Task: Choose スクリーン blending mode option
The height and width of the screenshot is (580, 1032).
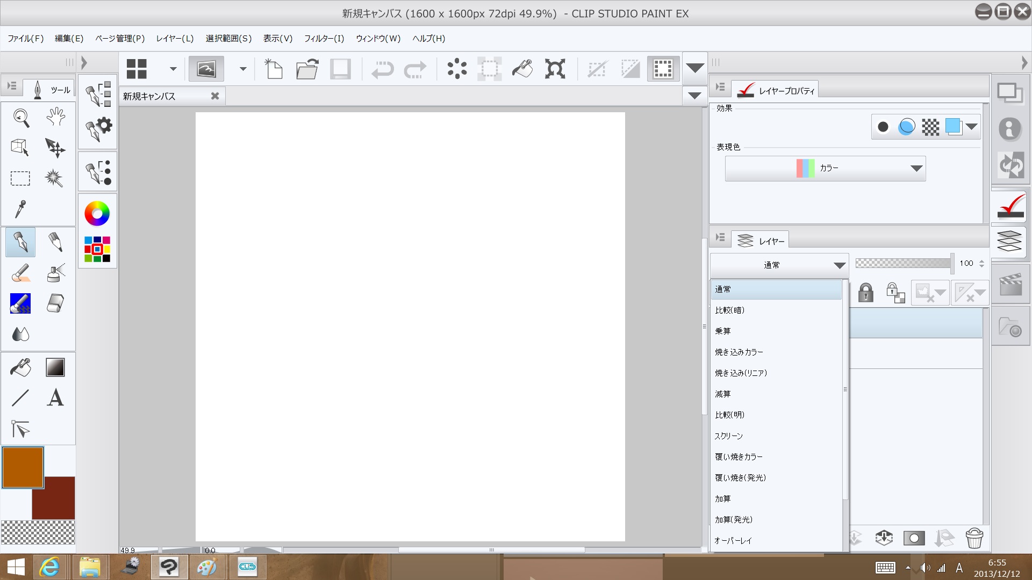Action: (728, 436)
